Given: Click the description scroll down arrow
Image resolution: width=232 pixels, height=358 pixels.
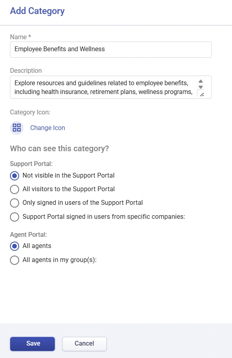Looking at the screenshot, I should (x=201, y=87).
